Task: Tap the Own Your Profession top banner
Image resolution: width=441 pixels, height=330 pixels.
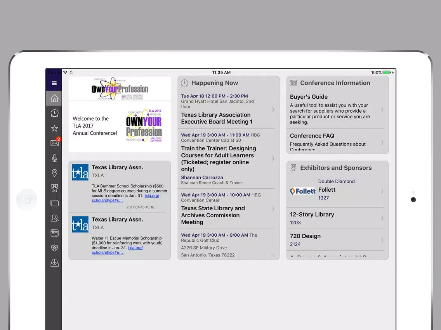Action: [120, 89]
